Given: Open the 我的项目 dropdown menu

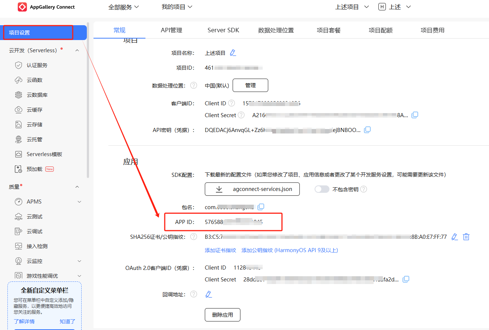Looking at the screenshot, I should click(177, 7).
